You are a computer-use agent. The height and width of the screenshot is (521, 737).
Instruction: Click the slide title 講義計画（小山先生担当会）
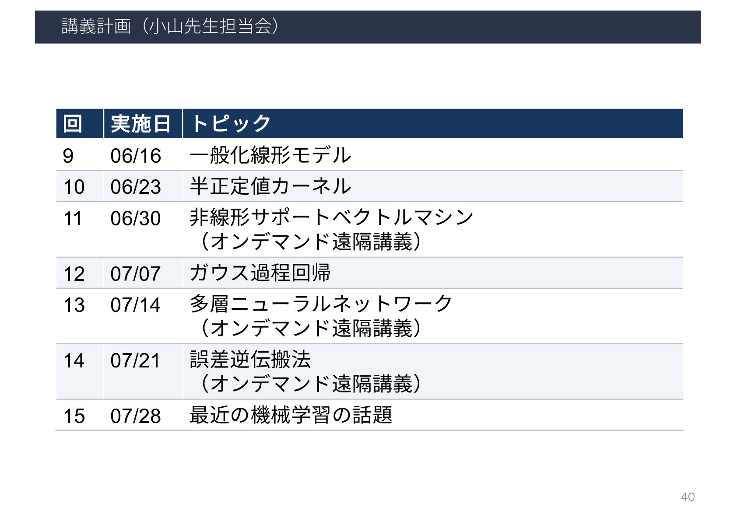[170, 26]
